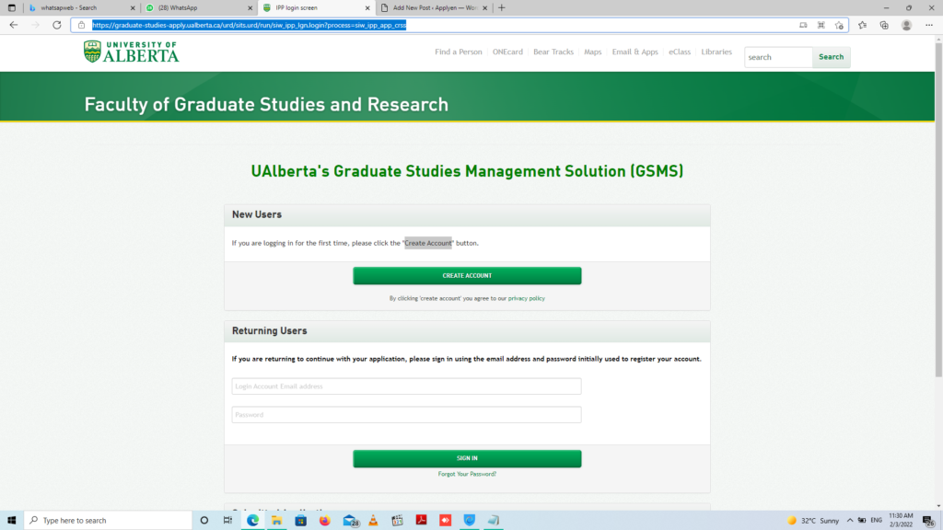Open File Explorer from the taskbar
This screenshot has width=943, height=530.
[x=276, y=521]
